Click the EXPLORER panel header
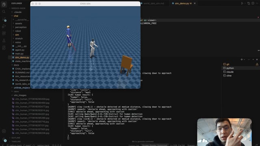Screen dimensions: 260x146 point(16,3)
